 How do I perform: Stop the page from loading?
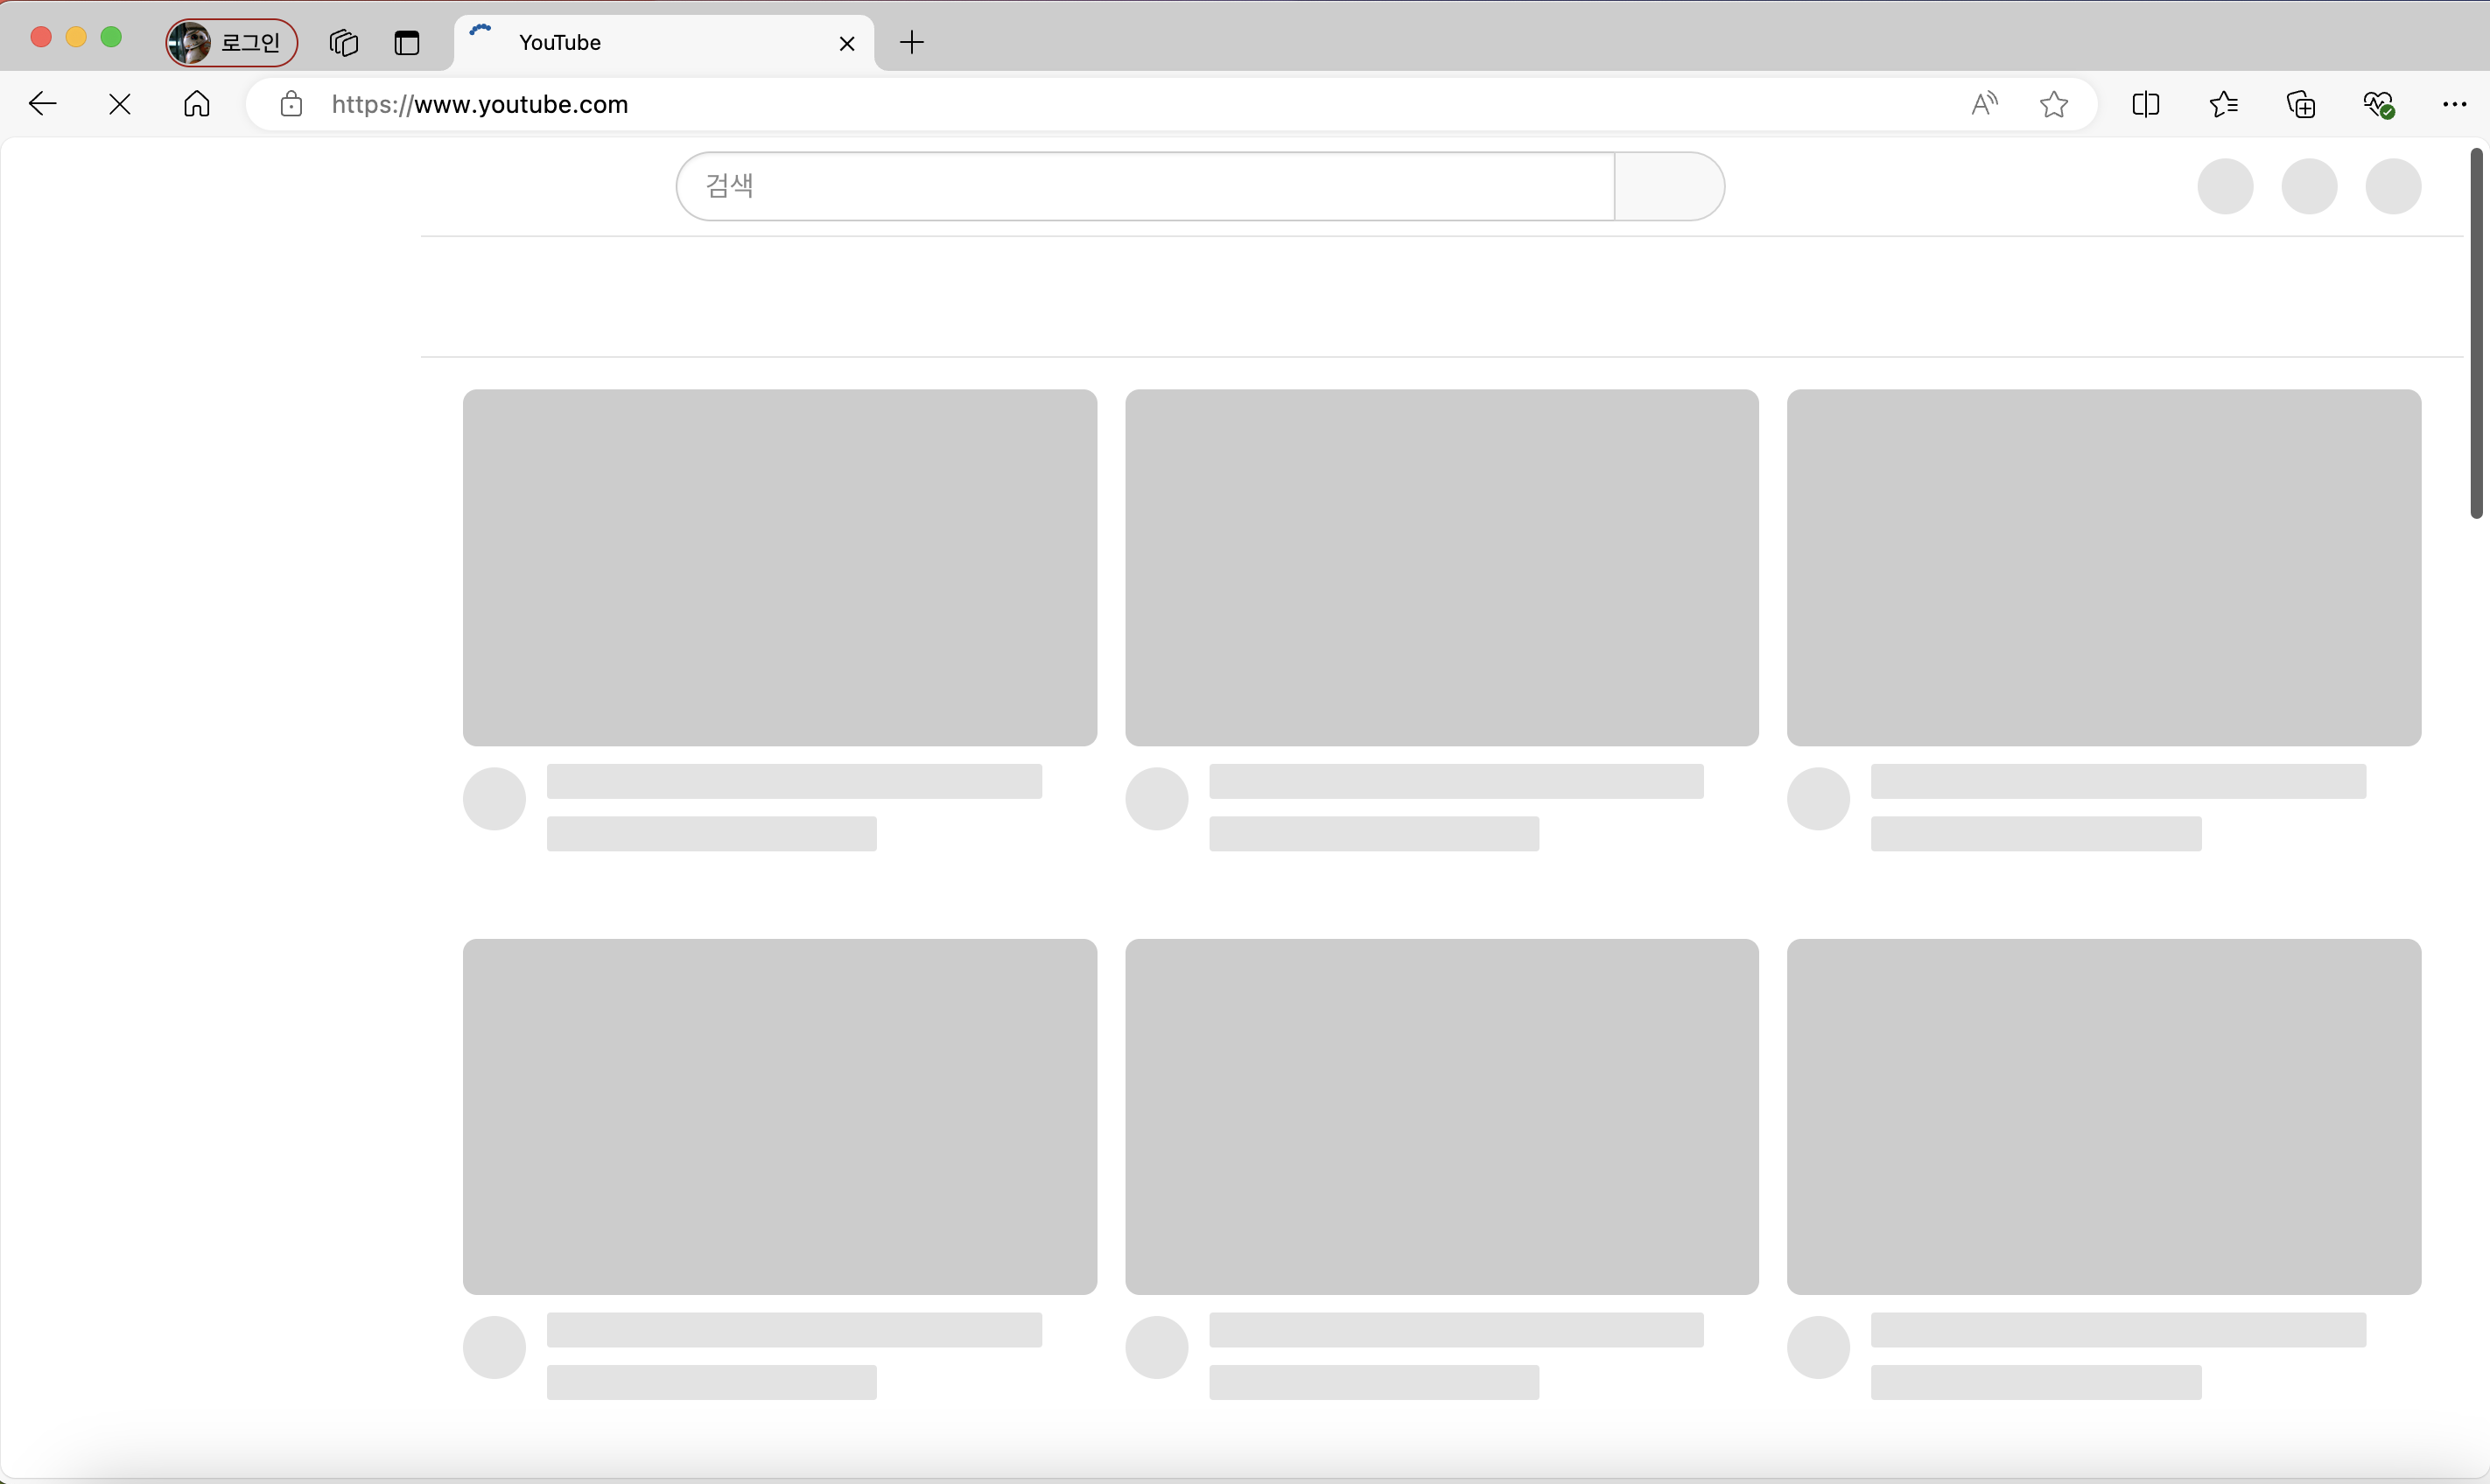point(120,104)
